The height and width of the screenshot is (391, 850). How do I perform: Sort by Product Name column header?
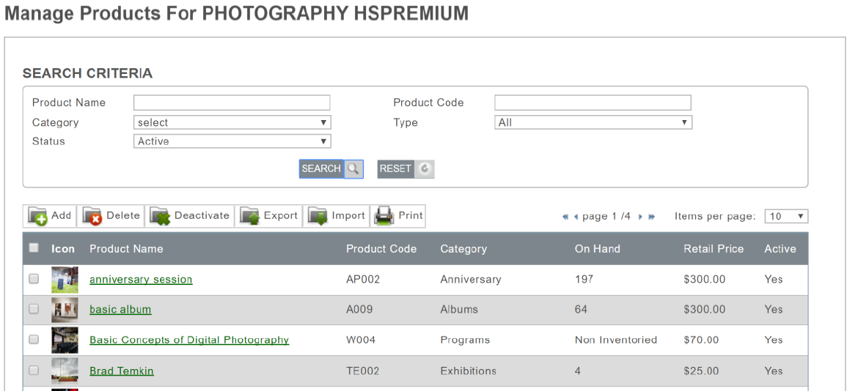pyautogui.click(x=126, y=249)
